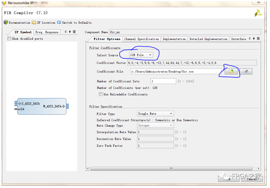Click the Component Name field
The image size is (270, 188).
click(185, 32)
